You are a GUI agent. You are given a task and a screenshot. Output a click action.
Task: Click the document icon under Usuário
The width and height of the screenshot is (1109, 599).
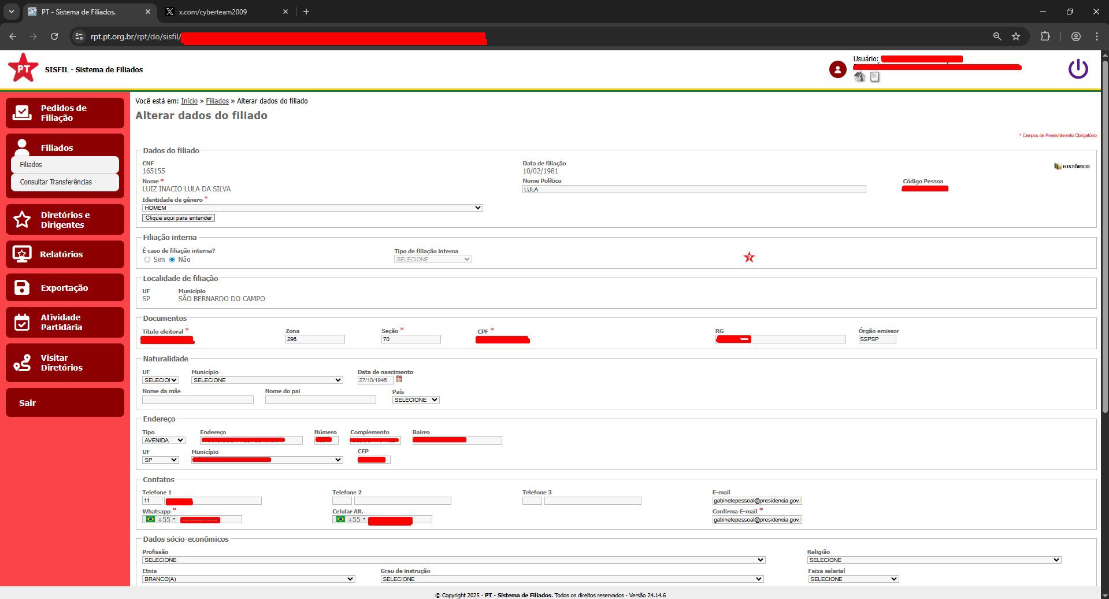[874, 77]
